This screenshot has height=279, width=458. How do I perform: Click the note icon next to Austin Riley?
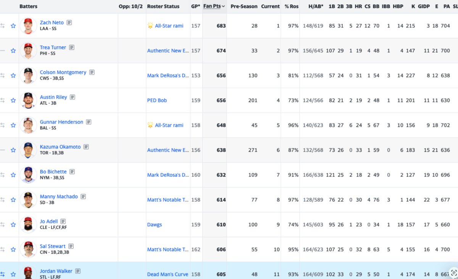pos(73,97)
